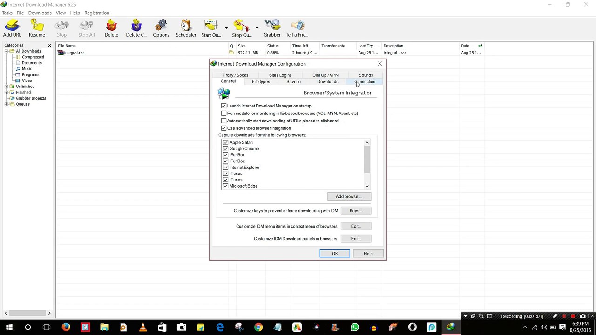Viewport: 596px width, 335px height.
Task: Confirm configuration with OK
Action: (335, 254)
